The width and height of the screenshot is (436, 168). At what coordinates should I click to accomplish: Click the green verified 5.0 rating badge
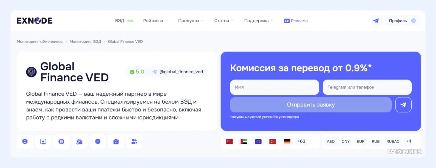point(137,72)
